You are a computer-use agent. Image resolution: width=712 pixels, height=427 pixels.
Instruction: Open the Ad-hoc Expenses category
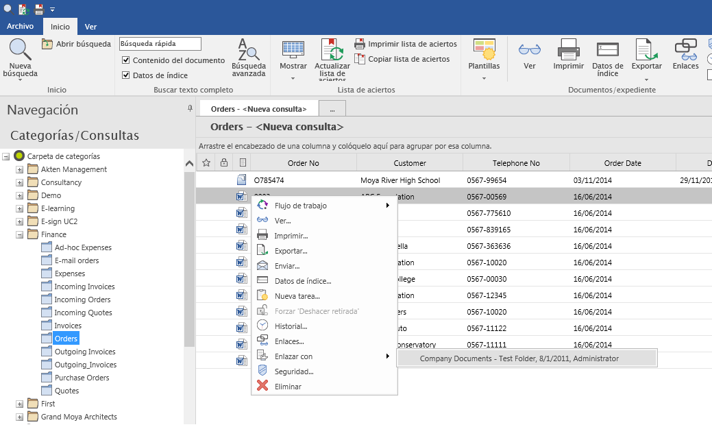point(83,247)
